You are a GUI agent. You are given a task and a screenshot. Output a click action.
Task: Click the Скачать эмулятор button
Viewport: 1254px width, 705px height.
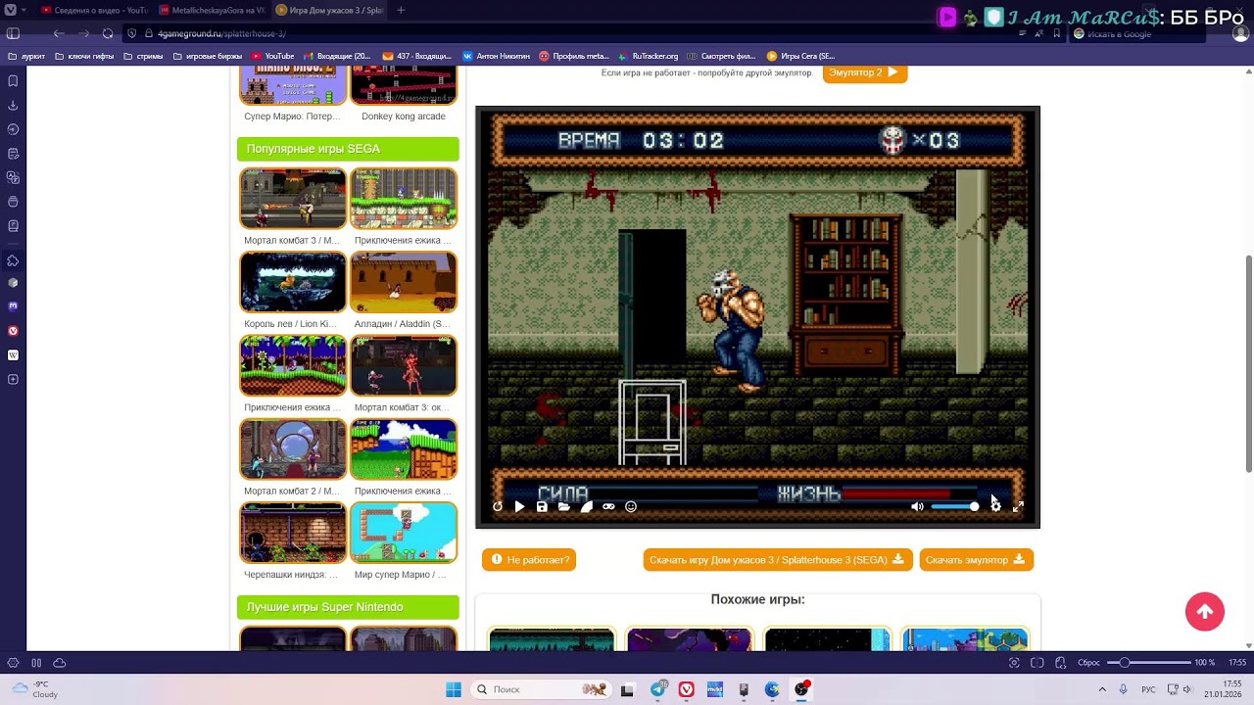tap(976, 559)
